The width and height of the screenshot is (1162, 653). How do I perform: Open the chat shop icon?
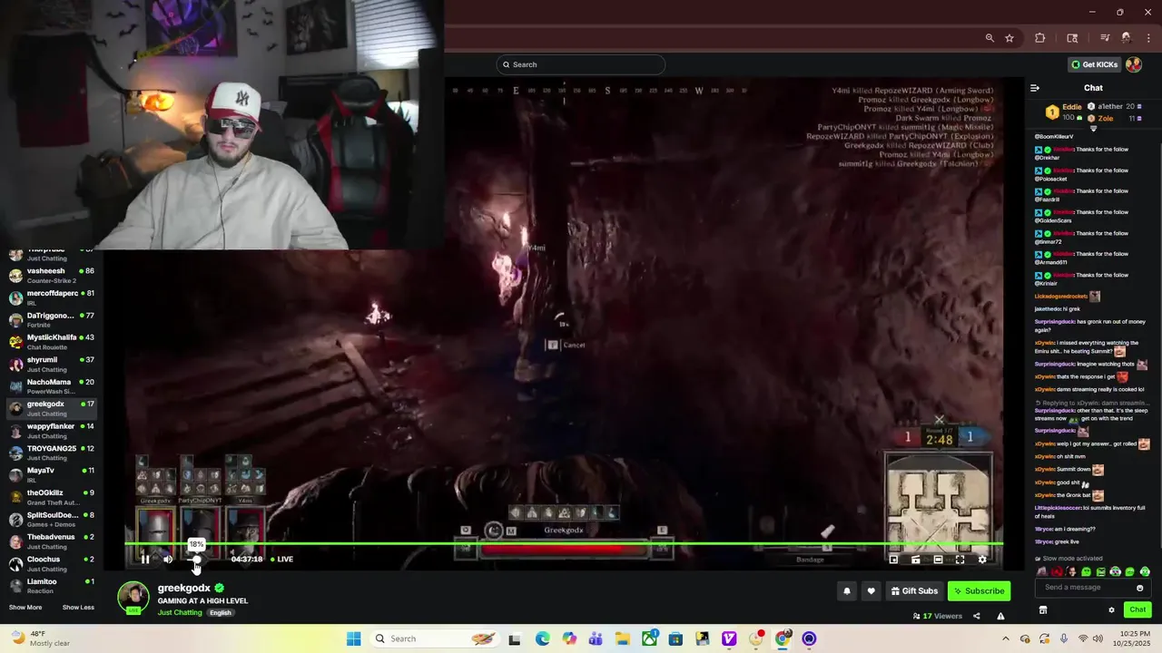point(1043,609)
